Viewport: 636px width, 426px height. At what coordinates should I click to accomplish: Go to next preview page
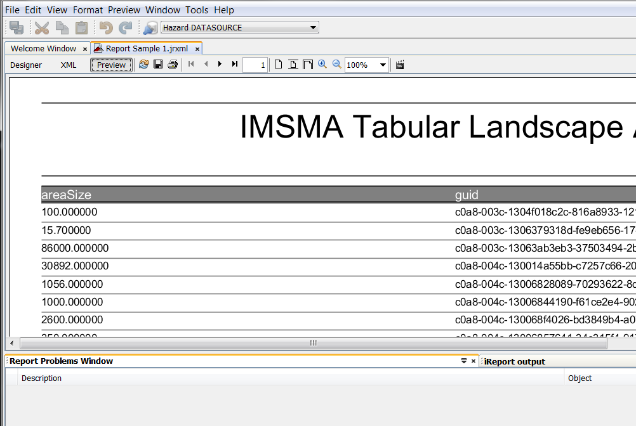click(220, 65)
